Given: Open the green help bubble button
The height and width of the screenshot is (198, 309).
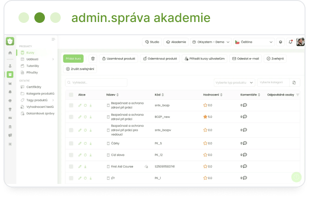Looking at the screenshot, I should [x=296, y=177].
